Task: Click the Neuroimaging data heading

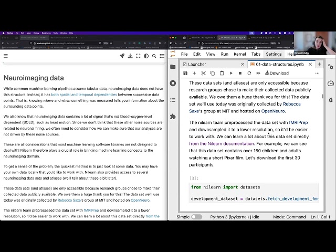Action: click(34, 78)
